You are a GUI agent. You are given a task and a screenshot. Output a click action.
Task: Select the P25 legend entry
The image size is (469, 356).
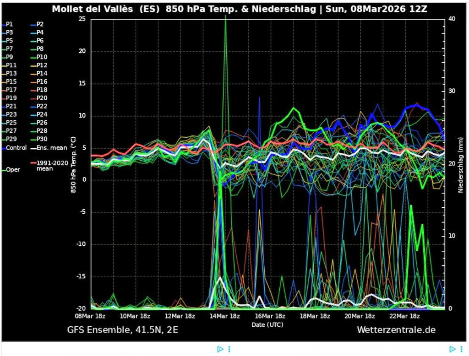(9, 123)
